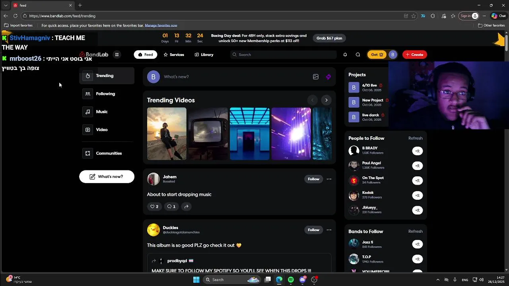This screenshot has height=286, width=509.
Task: Open browser tab search dropdown chevron
Action: (x=6, y=6)
